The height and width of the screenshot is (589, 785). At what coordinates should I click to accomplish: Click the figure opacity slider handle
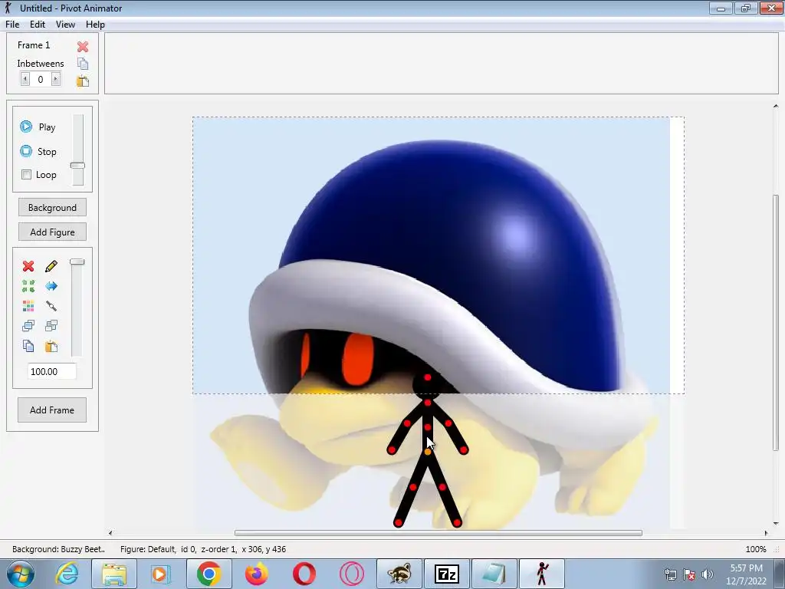click(77, 262)
